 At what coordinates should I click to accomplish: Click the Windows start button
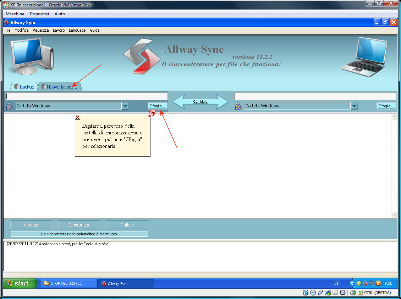tap(20, 283)
